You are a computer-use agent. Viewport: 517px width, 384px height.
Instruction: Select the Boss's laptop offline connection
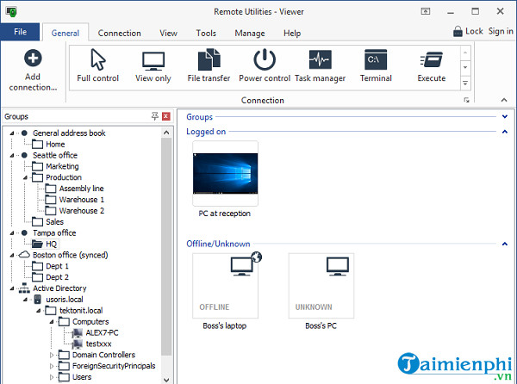click(225, 286)
